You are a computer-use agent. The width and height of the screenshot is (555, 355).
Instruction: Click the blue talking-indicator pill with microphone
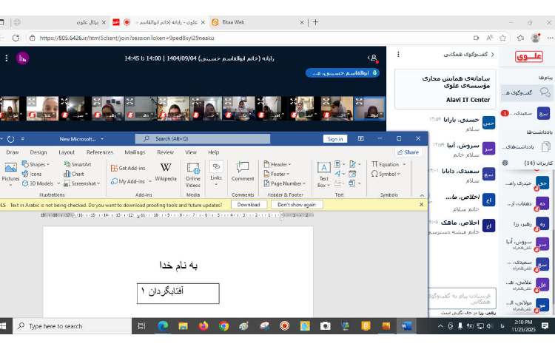[343, 73]
